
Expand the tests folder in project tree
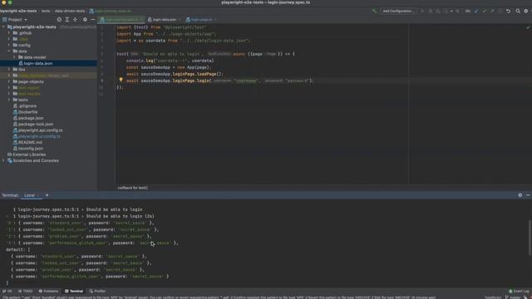click(9, 100)
